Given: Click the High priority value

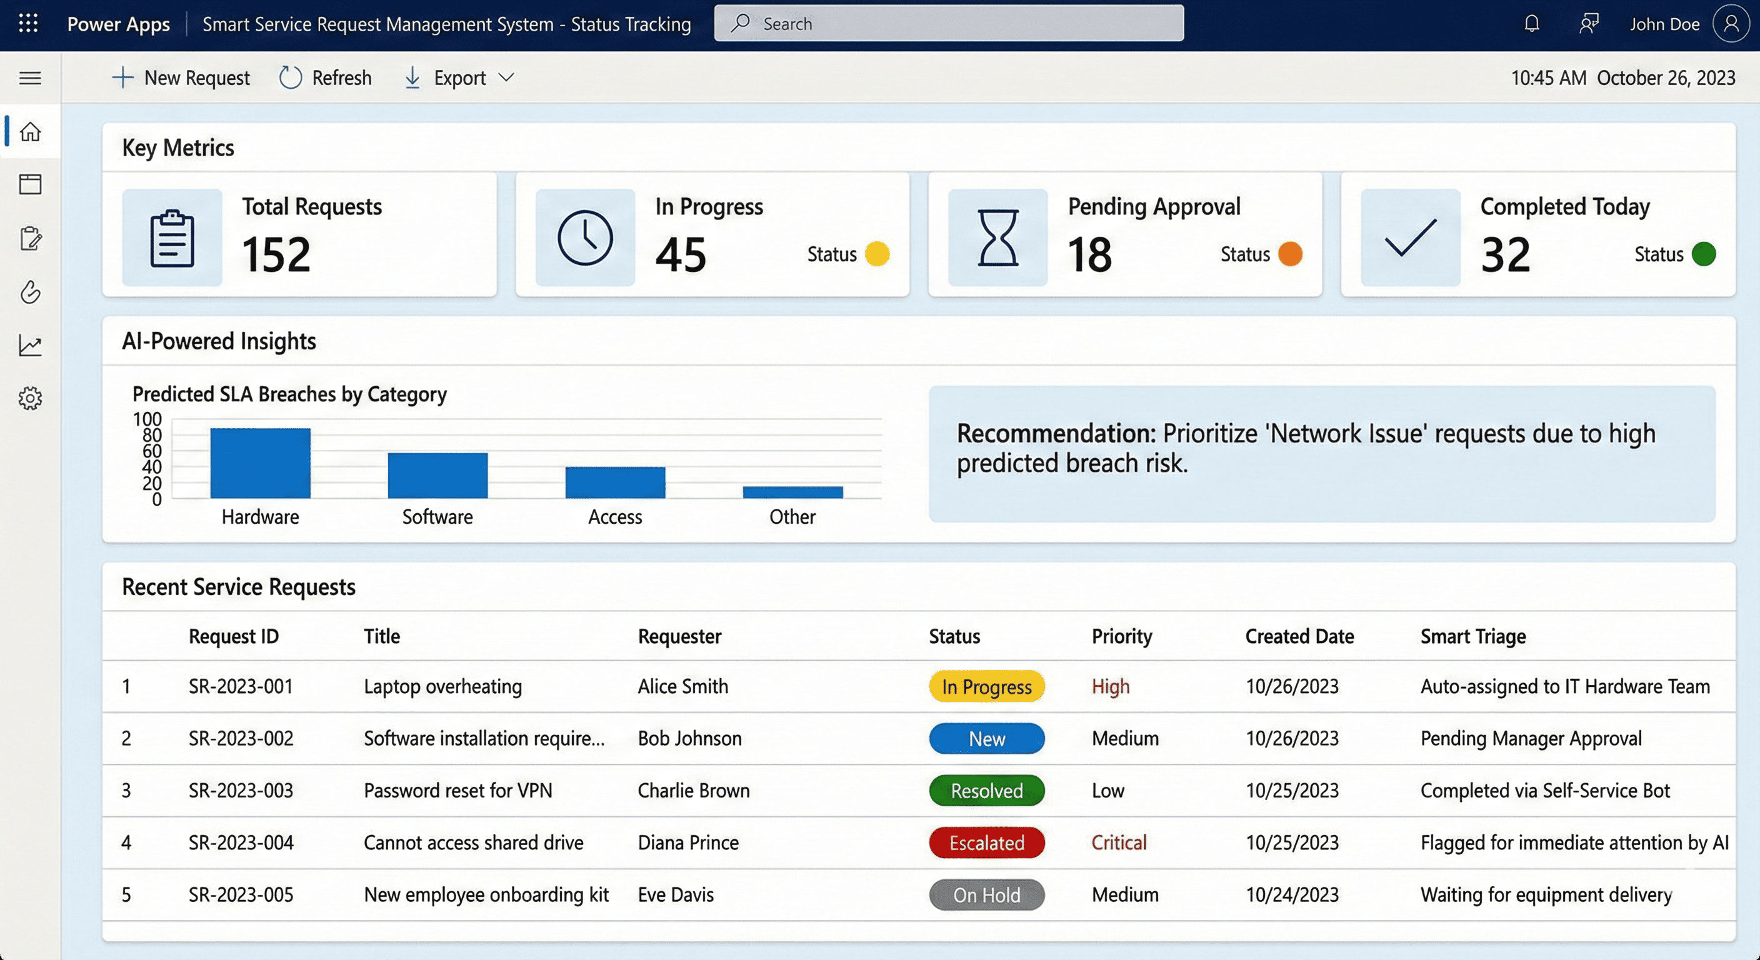Looking at the screenshot, I should pos(1110,686).
